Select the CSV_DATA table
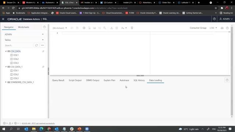 tap(15, 51)
